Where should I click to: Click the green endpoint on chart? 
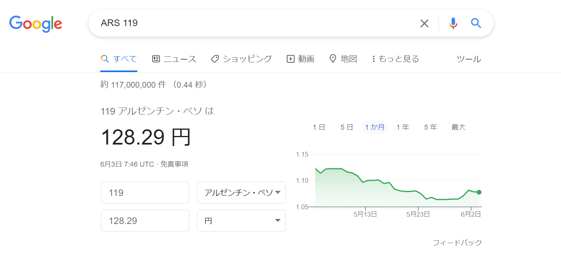(479, 192)
